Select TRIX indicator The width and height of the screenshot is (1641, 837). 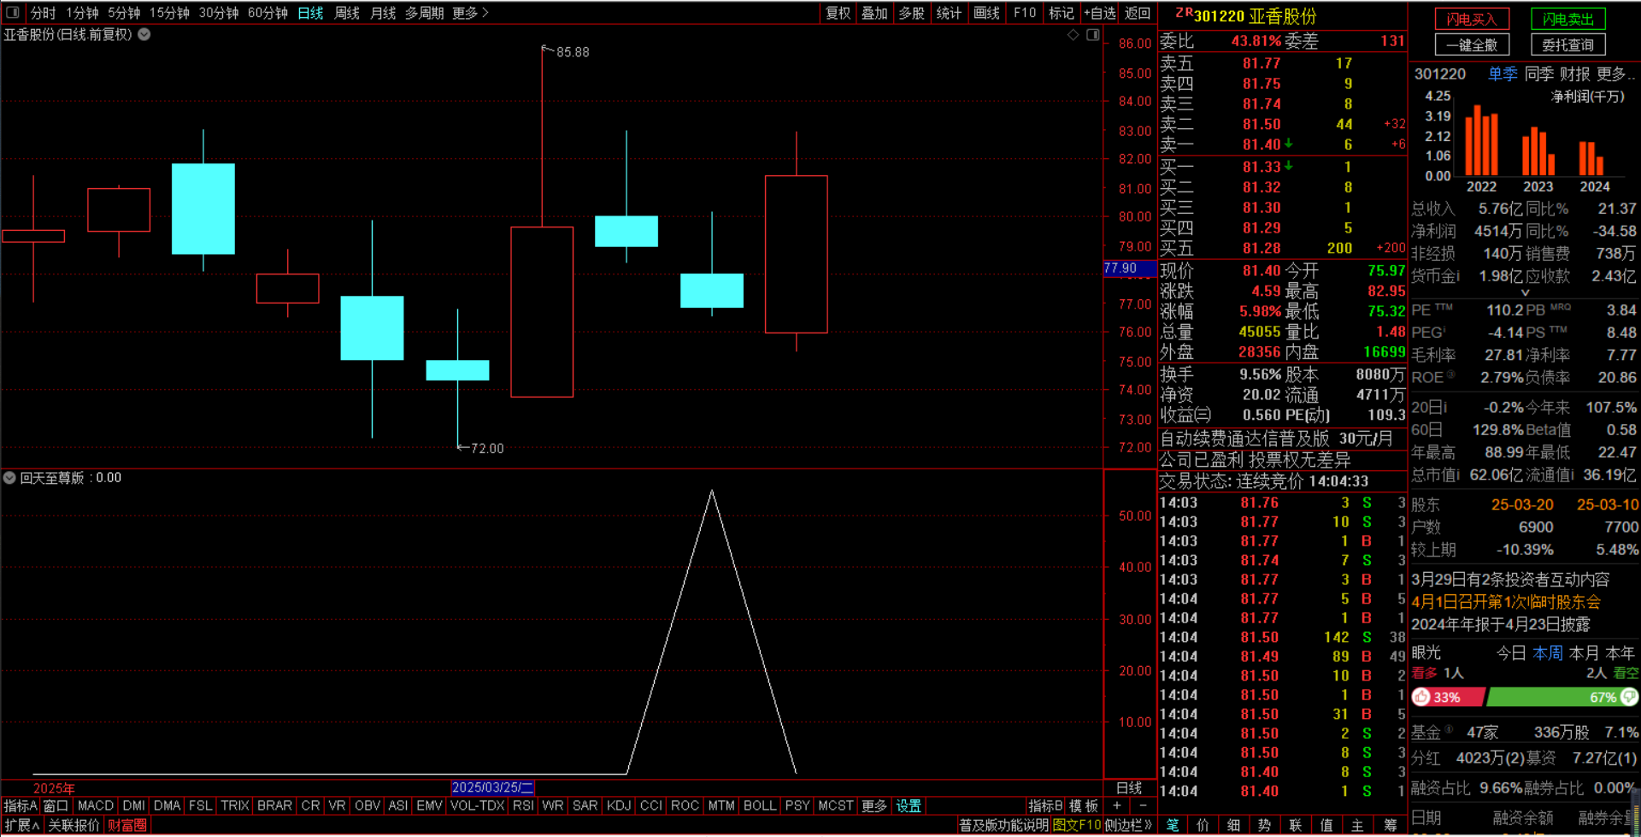point(234,805)
